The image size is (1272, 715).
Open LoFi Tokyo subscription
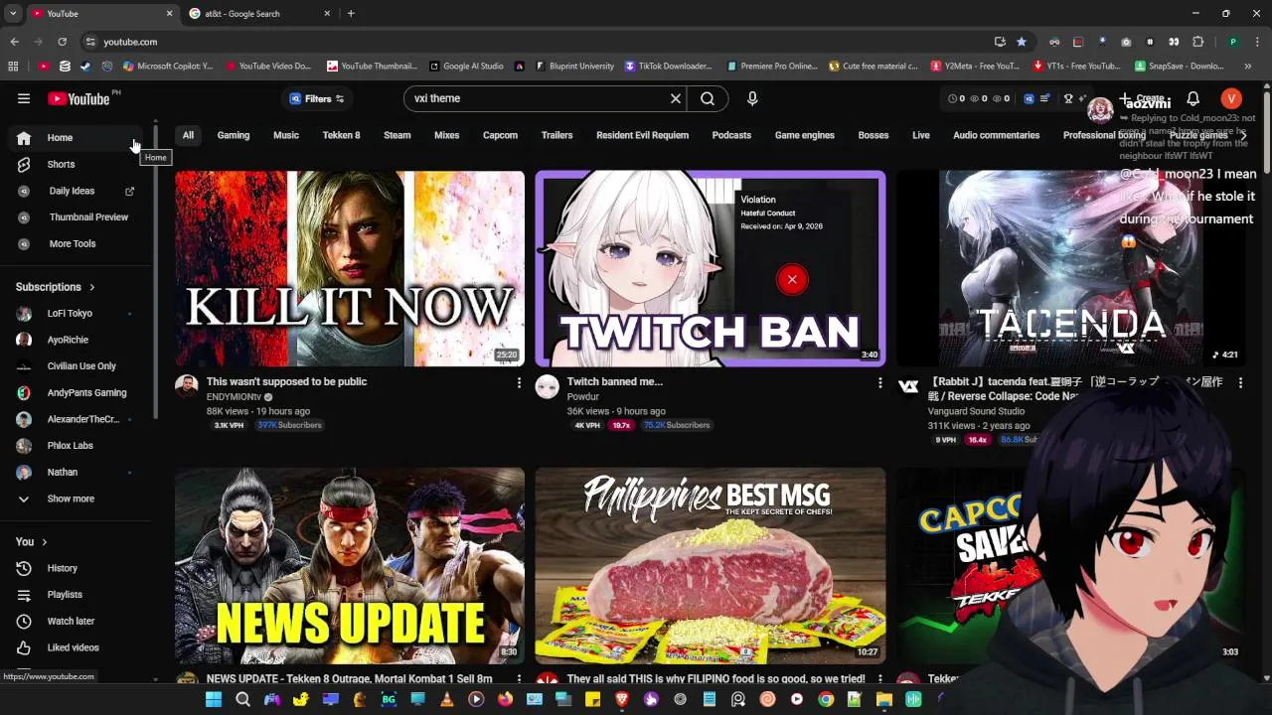point(75,313)
